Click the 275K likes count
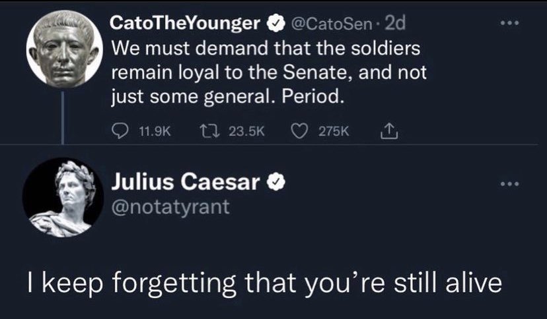Screen dimensions: 547x319 coord(334,132)
